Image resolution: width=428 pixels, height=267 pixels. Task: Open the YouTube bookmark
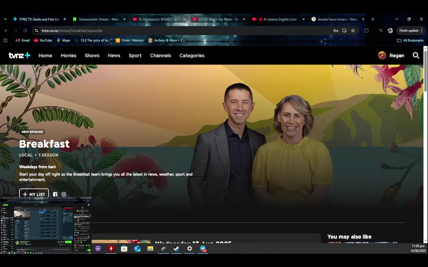[43, 40]
